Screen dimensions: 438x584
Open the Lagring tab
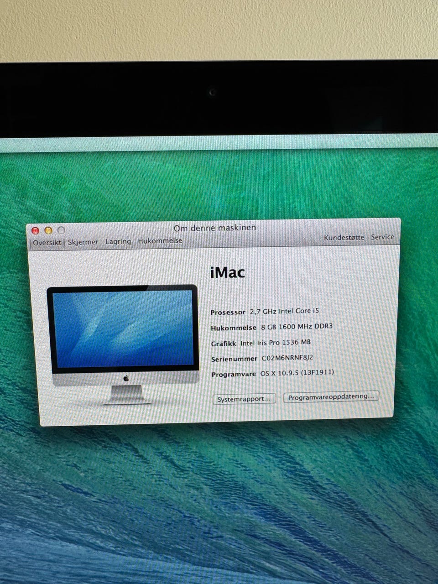coord(118,241)
